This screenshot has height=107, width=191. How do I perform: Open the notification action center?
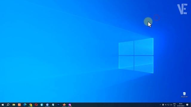(x=187, y=105)
